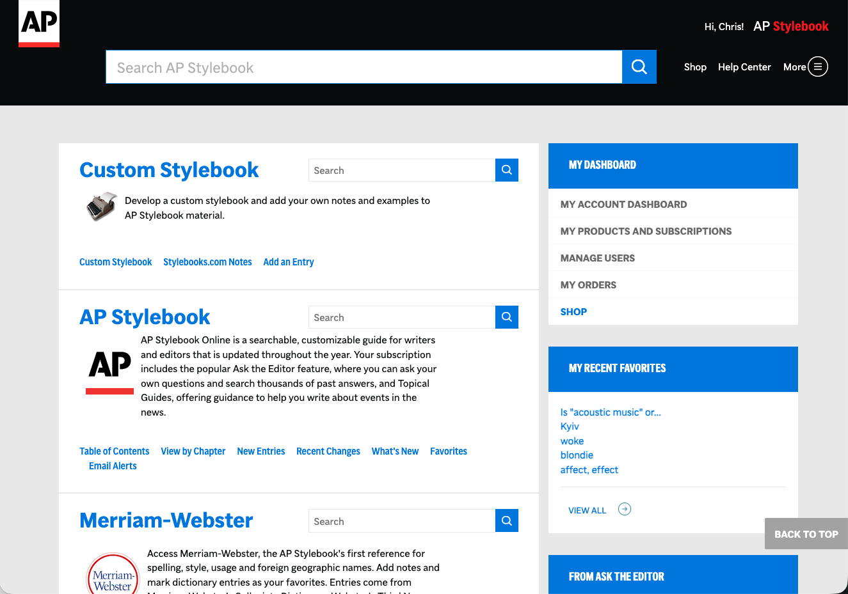
Task: Open the Add an Entry link
Action: (288, 262)
